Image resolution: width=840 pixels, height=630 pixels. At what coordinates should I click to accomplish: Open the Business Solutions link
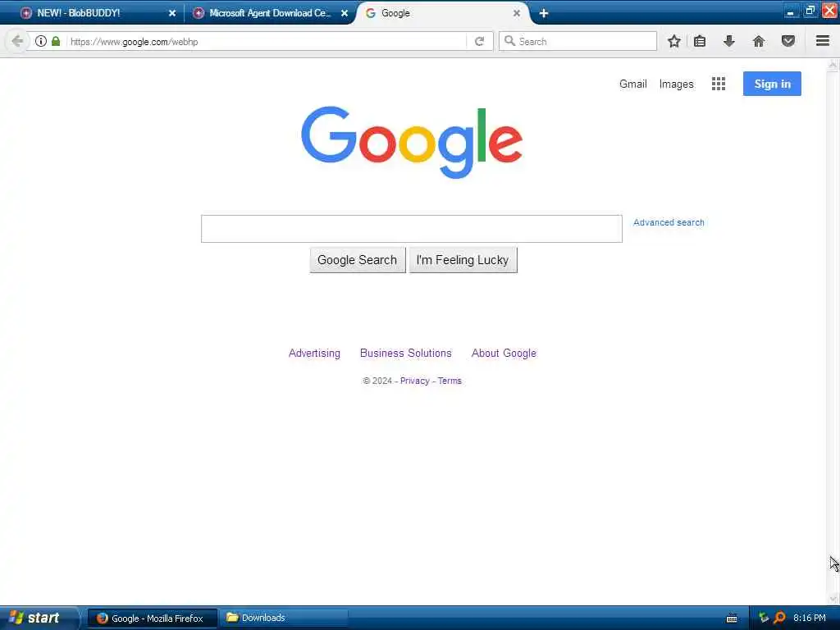tap(405, 353)
